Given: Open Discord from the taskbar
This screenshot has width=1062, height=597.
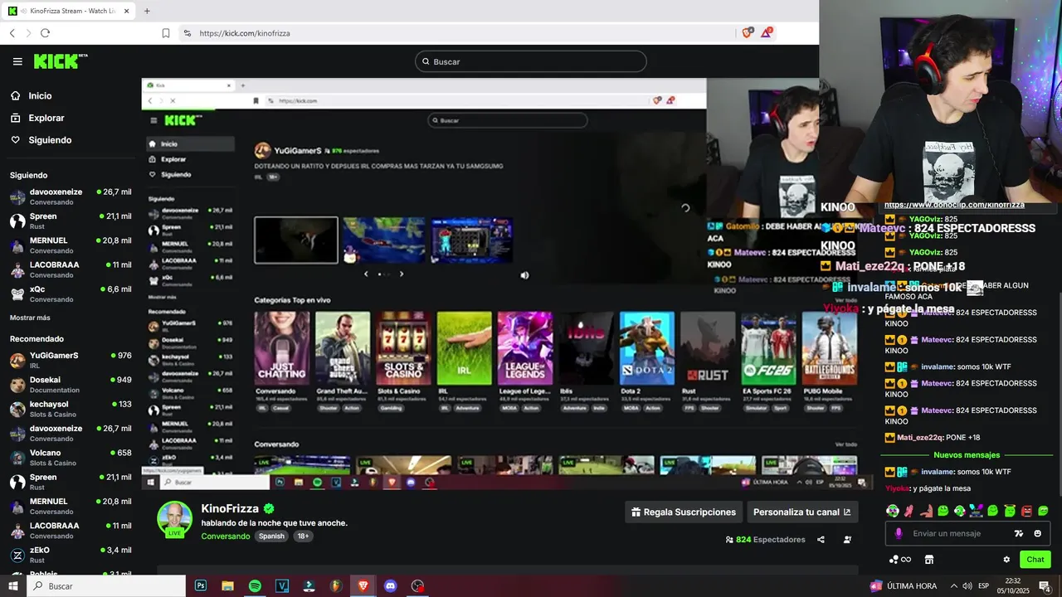Looking at the screenshot, I should (391, 586).
